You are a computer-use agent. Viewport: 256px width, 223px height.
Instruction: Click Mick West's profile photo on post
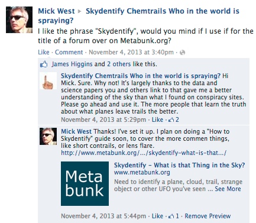click(x=19, y=20)
